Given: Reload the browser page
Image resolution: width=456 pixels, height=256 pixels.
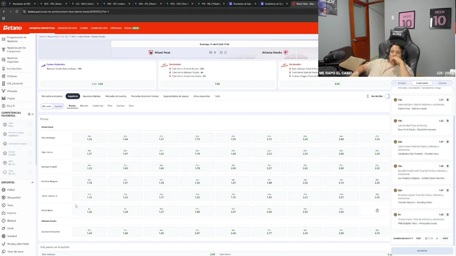Looking at the screenshot, I should click(16, 11).
